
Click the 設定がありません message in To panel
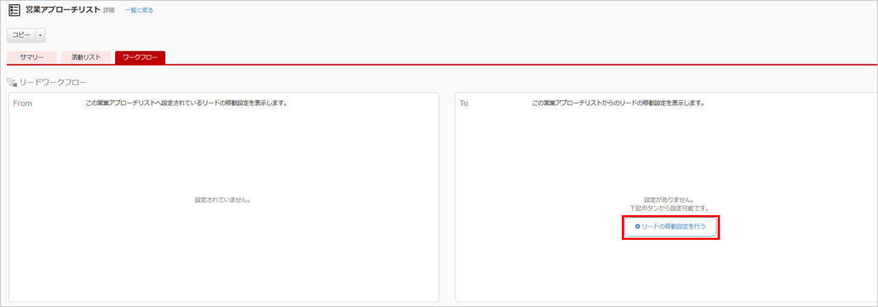pos(671,199)
